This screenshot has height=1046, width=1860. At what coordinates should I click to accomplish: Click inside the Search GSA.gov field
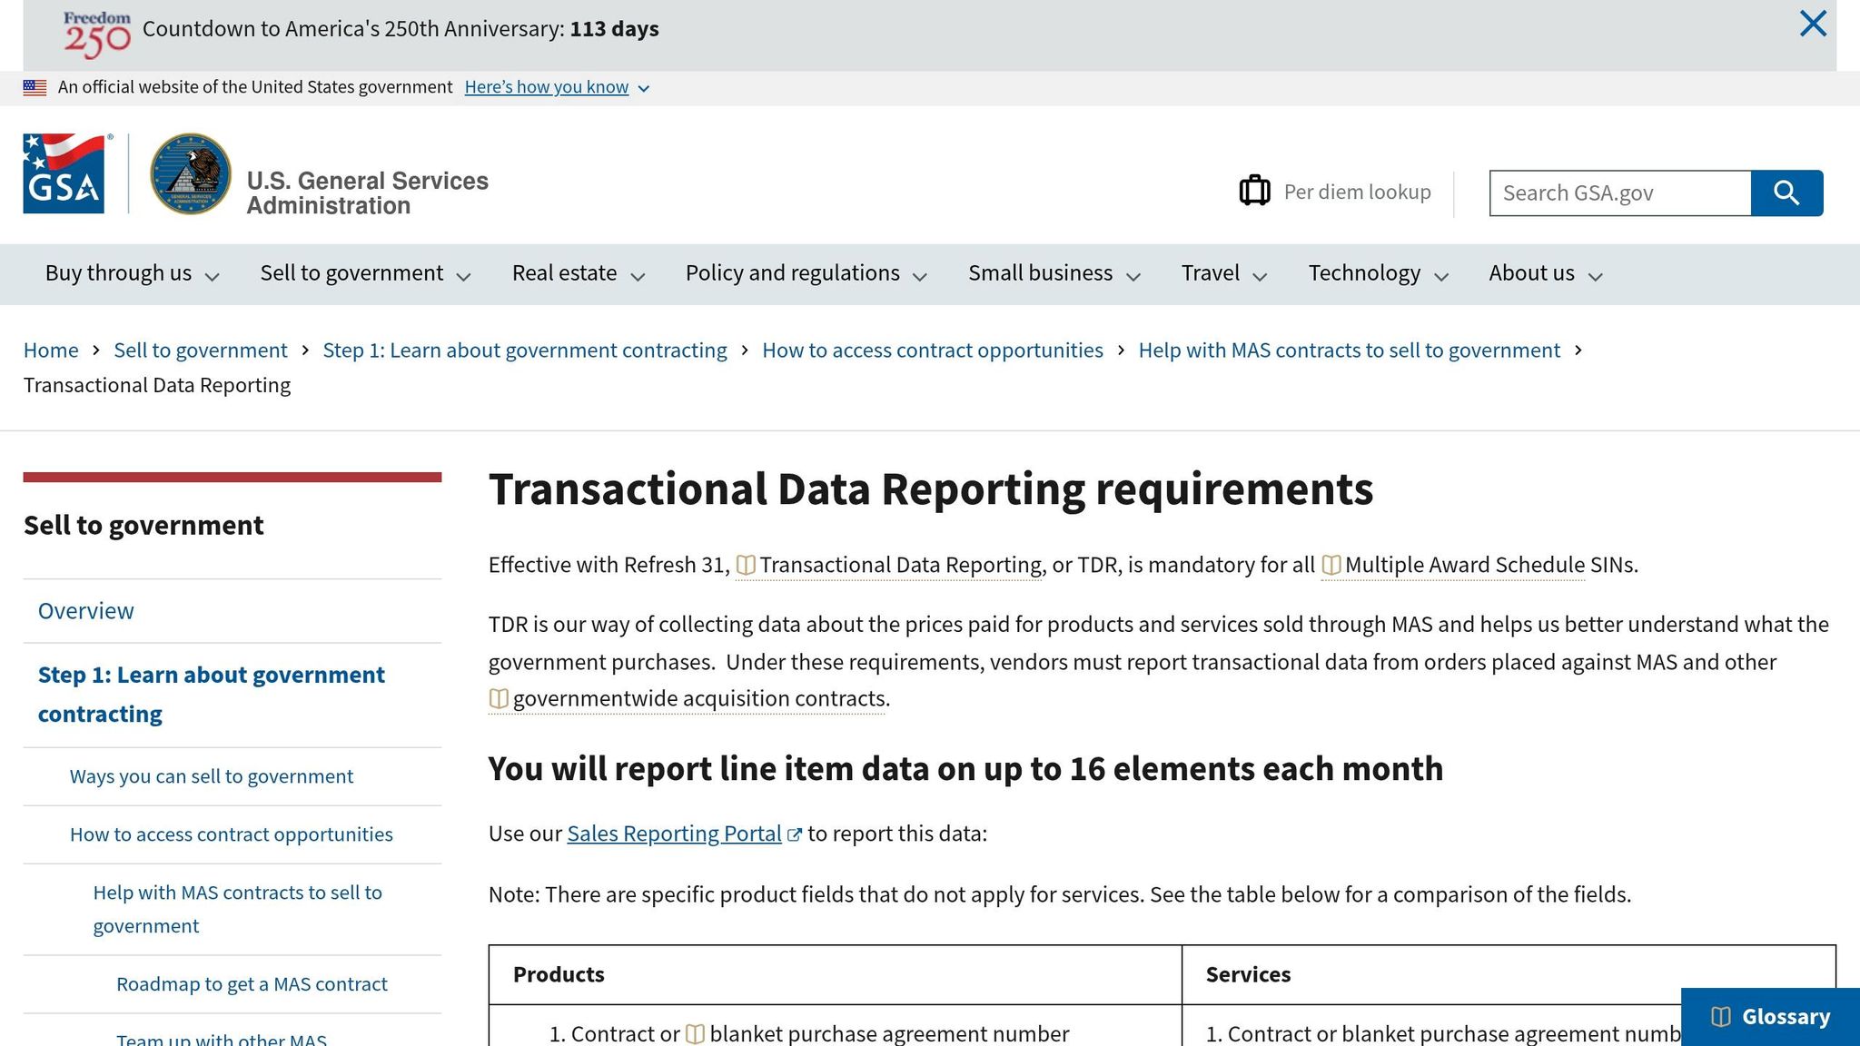tap(1617, 192)
